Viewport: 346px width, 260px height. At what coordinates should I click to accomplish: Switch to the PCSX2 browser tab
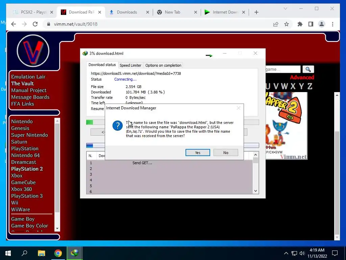pos(33,12)
